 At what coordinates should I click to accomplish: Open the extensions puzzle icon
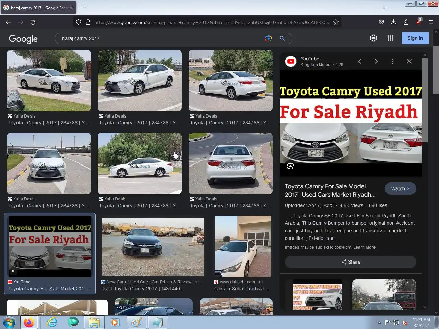406,22
